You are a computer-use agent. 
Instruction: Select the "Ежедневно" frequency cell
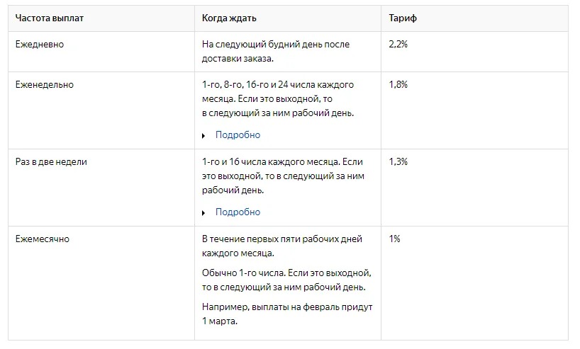pos(40,44)
